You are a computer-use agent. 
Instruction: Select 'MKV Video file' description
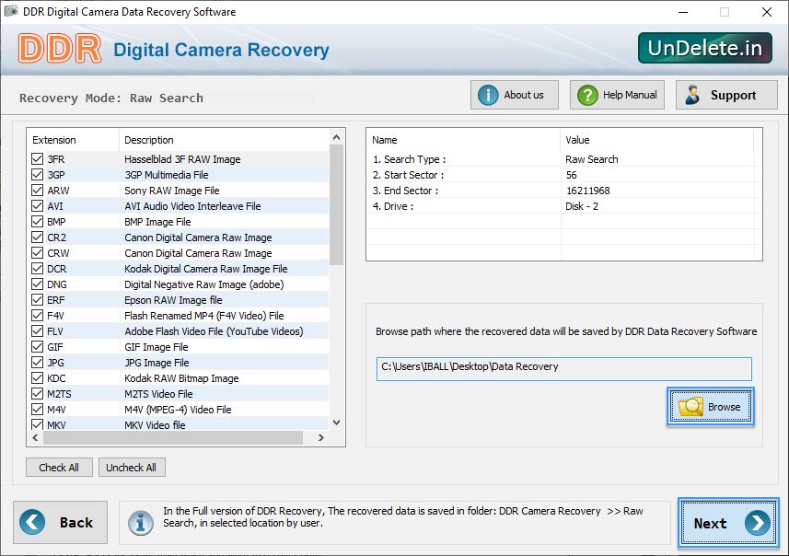(155, 424)
